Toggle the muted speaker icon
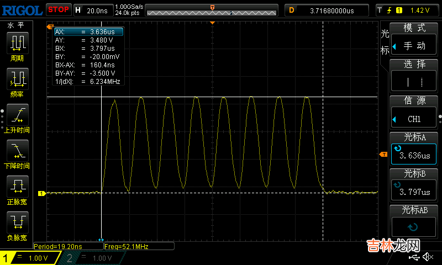This screenshot has width=442, height=265. pos(428,258)
